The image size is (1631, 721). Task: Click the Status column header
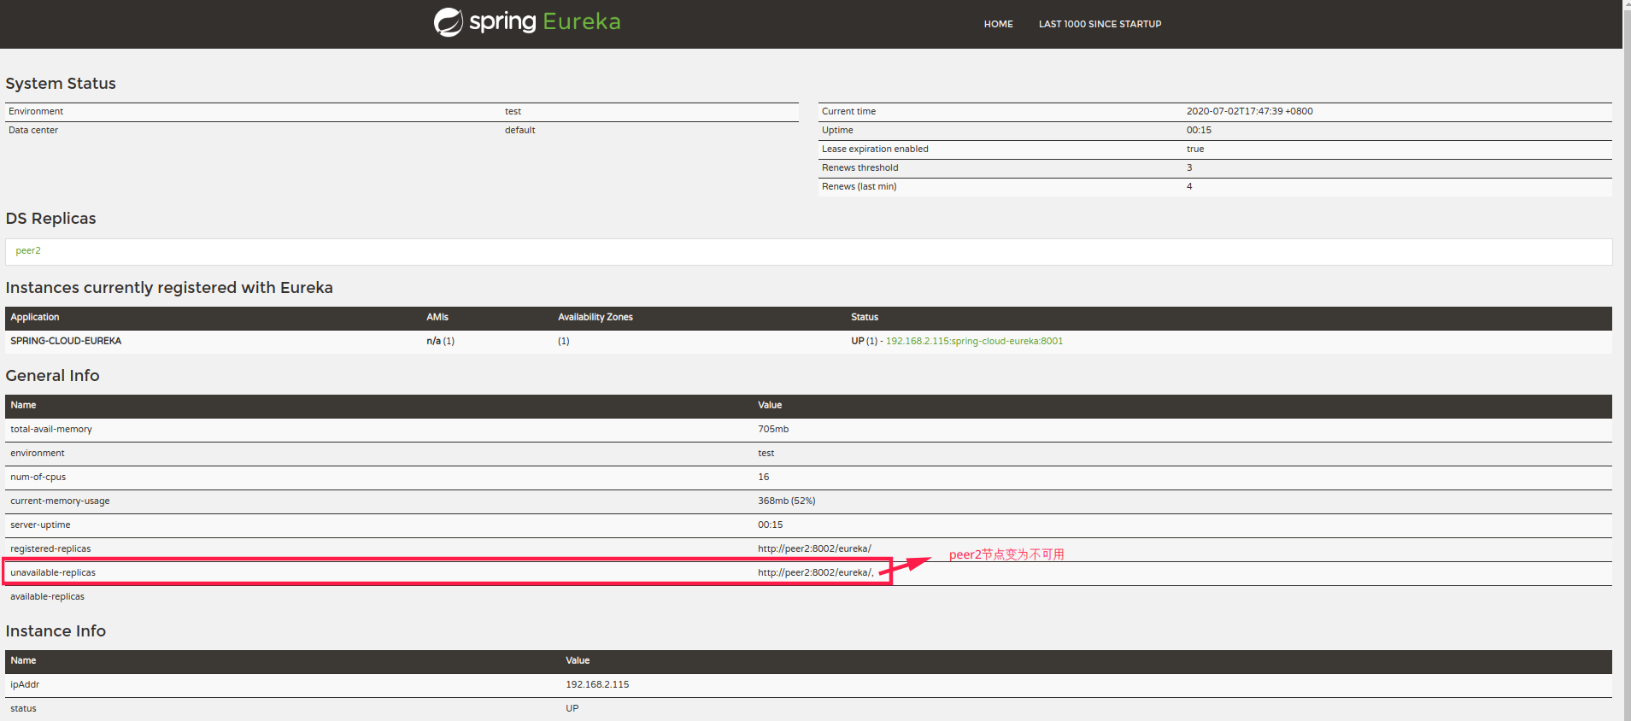point(865,317)
